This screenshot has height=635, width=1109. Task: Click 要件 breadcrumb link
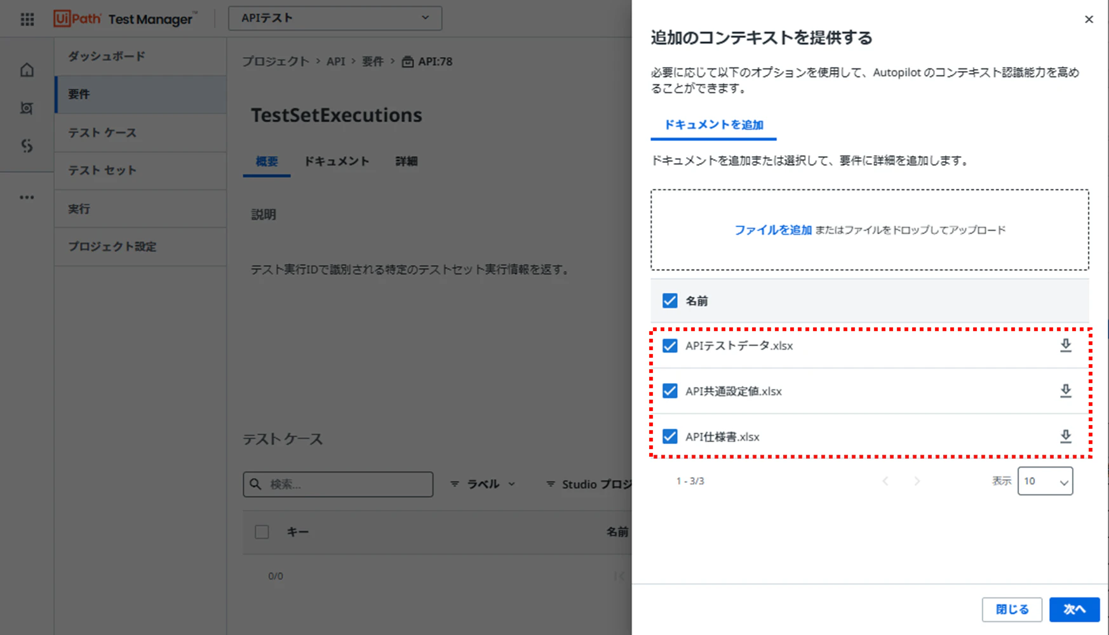(373, 62)
